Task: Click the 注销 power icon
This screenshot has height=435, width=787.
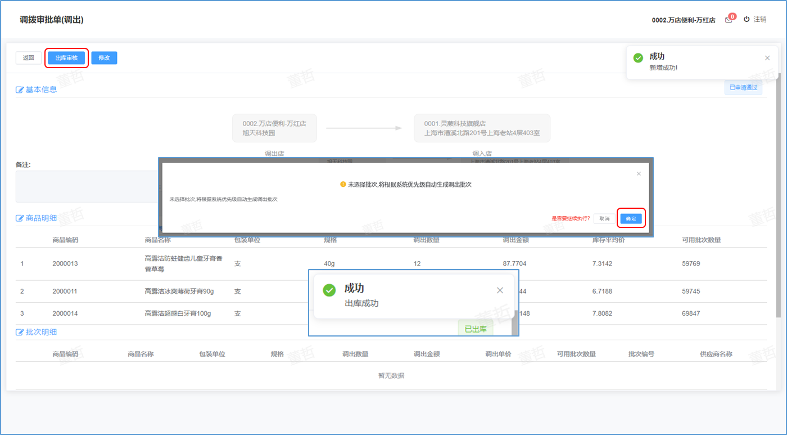Action: pyautogui.click(x=747, y=19)
